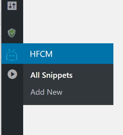123x135 pixels.
Task: Click the white checkmark inside the shield
Action: (x=12, y=33)
